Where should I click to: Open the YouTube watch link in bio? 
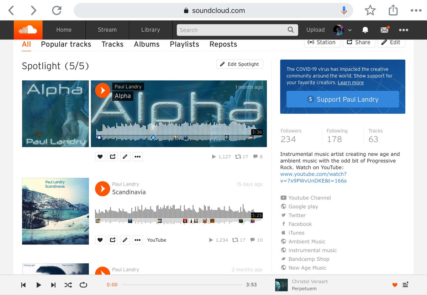[x=313, y=177]
